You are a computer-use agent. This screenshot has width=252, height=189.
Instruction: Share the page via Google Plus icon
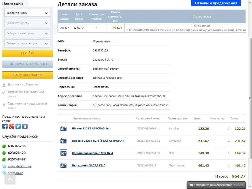pyautogui.click(x=12, y=126)
